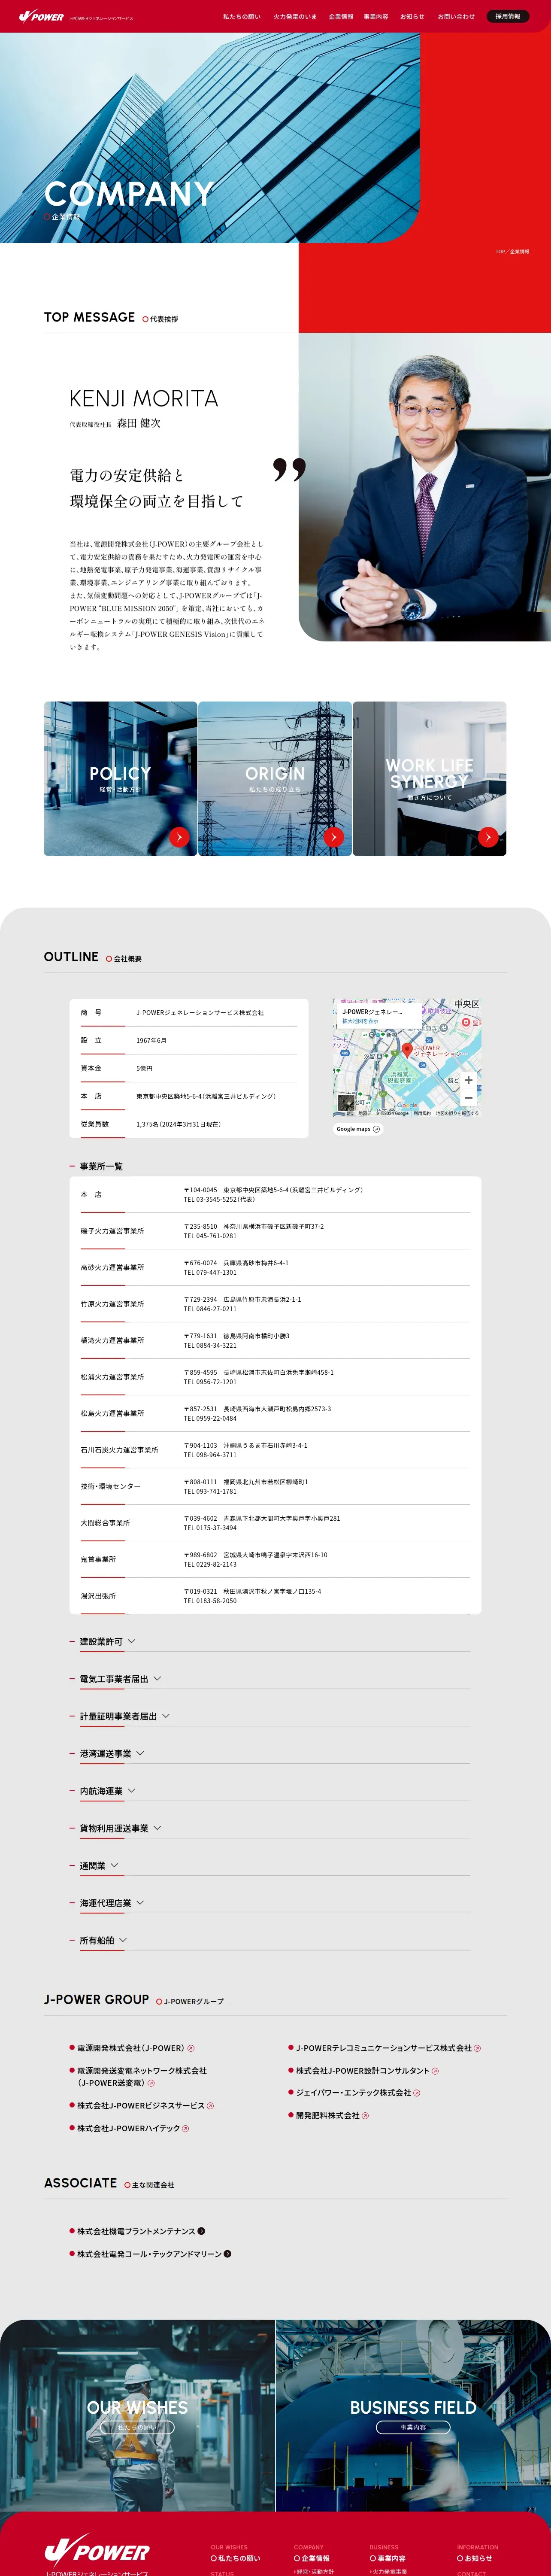
Task: Toggle the satellite view thumbnail on map
Action: pyautogui.click(x=345, y=1103)
